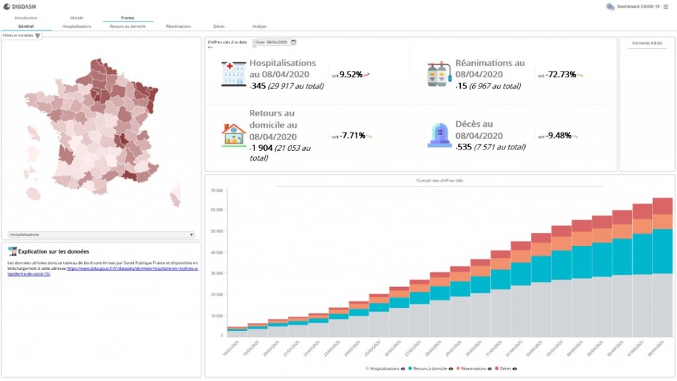Click the 70 000 y-axis label
The height and width of the screenshot is (381, 677).
click(217, 190)
